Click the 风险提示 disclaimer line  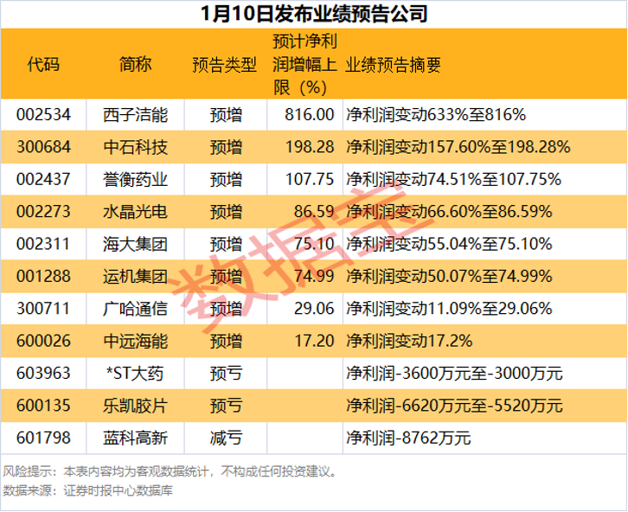coord(170,472)
